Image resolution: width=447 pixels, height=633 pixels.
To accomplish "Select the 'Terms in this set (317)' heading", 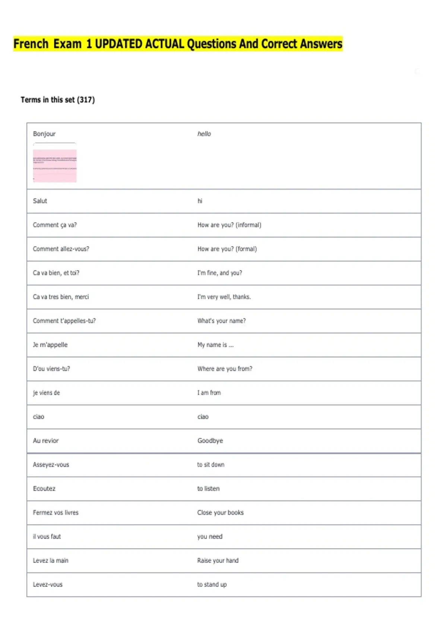I will pos(58,100).
